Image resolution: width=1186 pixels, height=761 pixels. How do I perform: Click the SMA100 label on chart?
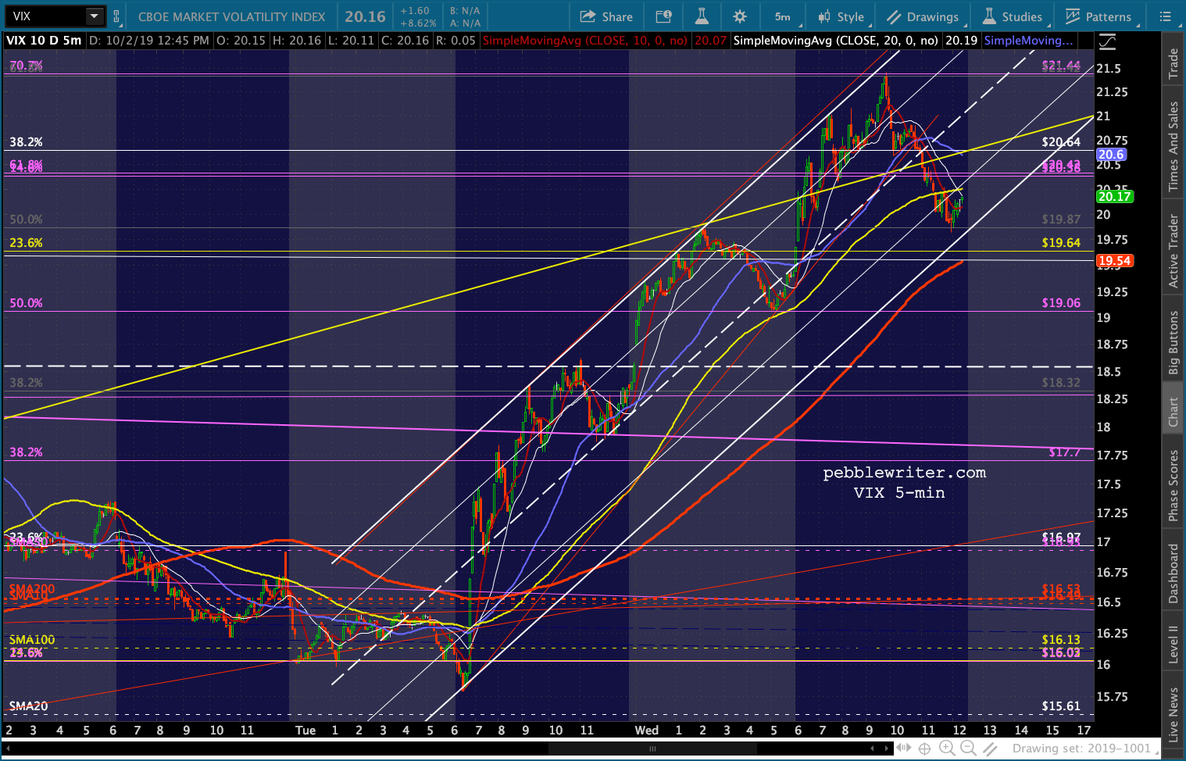tap(32, 640)
